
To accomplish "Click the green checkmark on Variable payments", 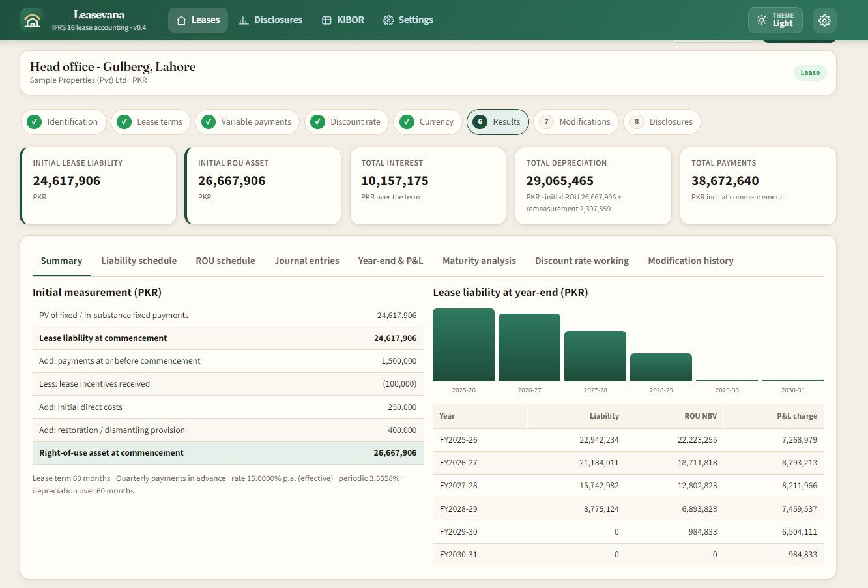I will pyautogui.click(x=209, y=122).
